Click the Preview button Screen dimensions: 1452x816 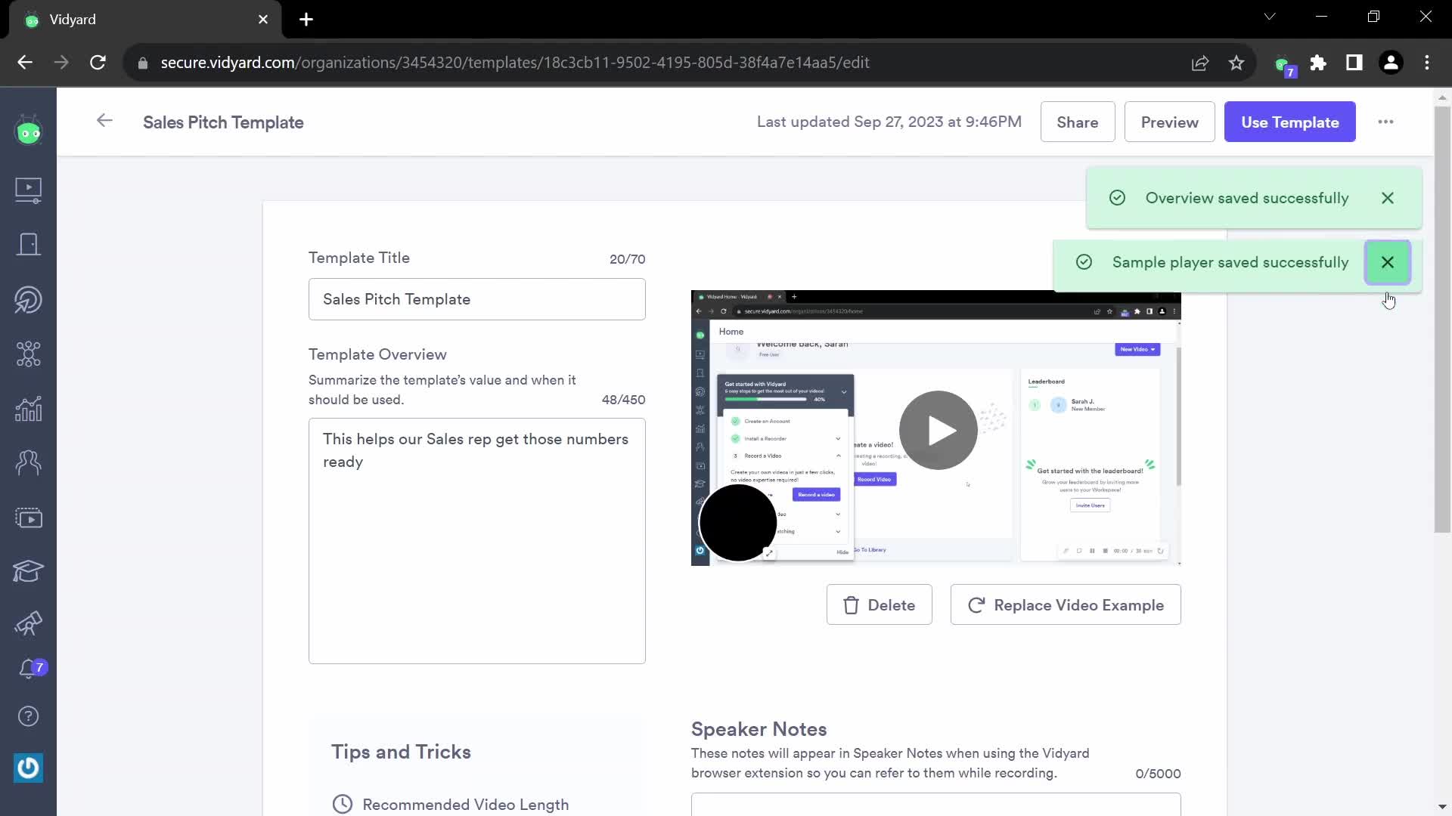coord(1171,122)
